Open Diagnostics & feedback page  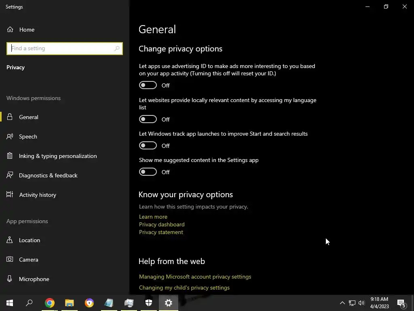[x=65, y=175]
